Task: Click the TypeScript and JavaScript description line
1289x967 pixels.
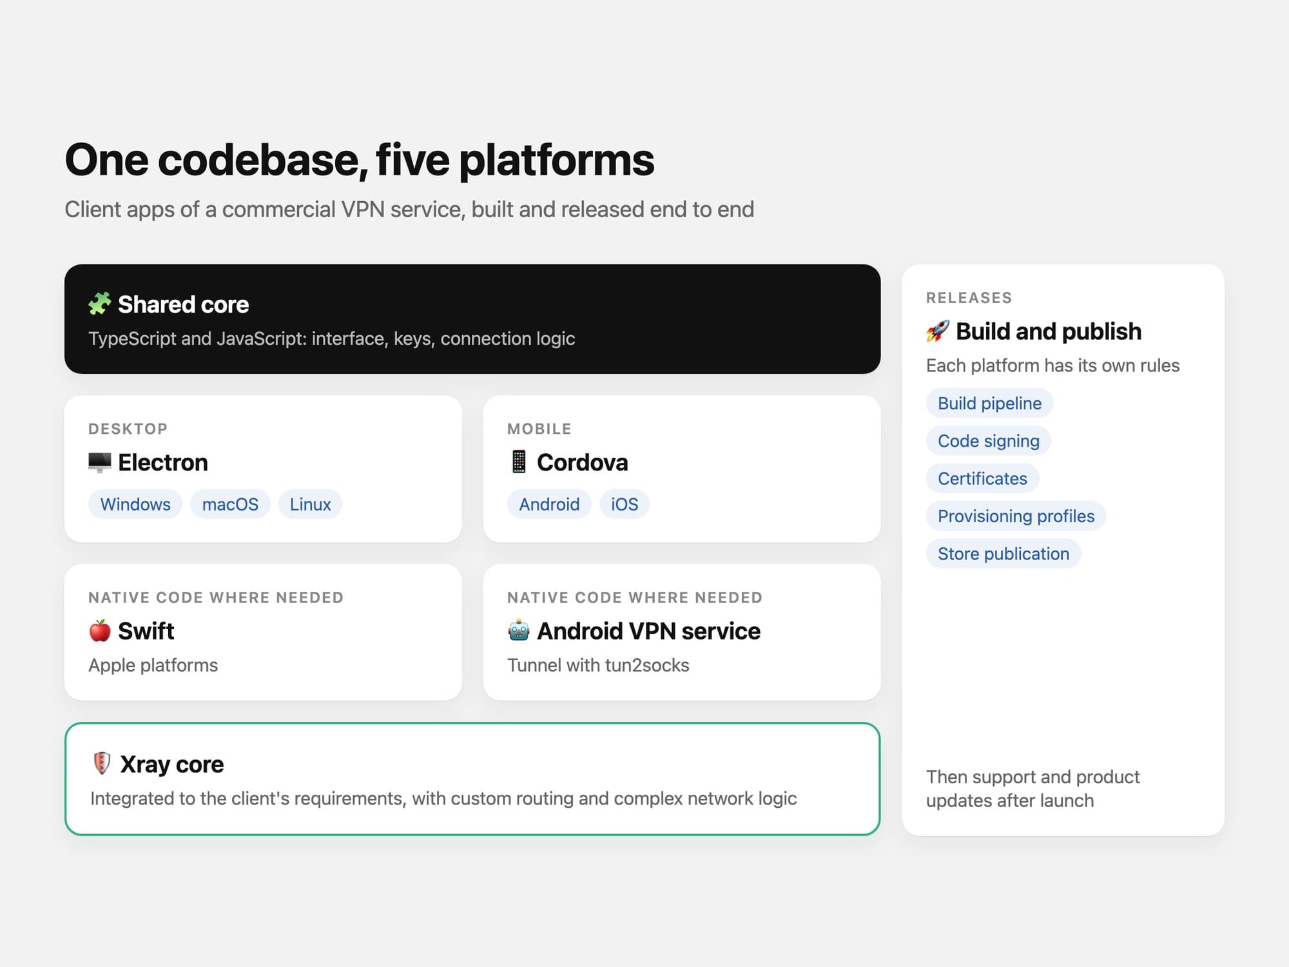Action: coord(331,338)
